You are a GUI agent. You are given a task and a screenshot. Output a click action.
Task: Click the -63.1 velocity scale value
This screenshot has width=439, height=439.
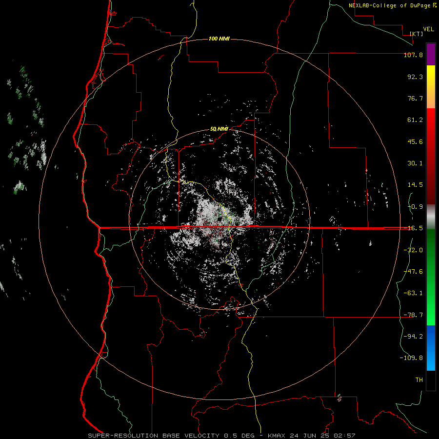coord(413,293)
